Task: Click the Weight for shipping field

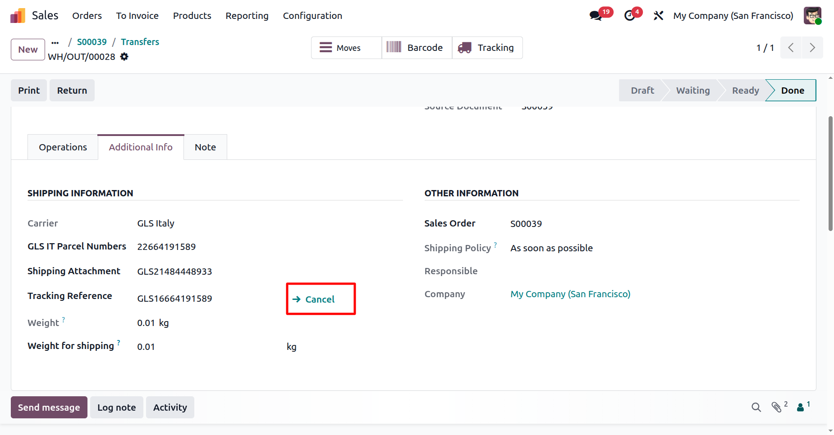Action: coord(207,347)
